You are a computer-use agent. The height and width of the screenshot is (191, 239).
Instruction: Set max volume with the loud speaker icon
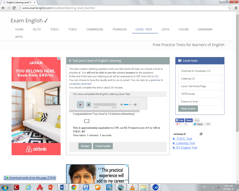coord(135,104)
